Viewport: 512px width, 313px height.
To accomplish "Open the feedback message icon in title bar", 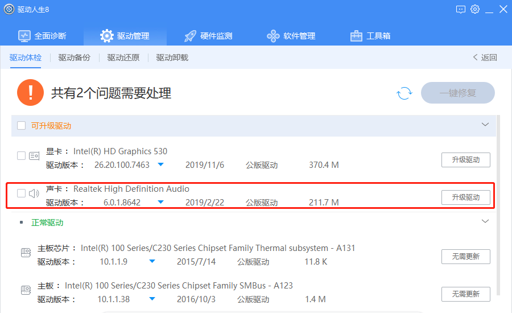I will (x=460, y=10).
